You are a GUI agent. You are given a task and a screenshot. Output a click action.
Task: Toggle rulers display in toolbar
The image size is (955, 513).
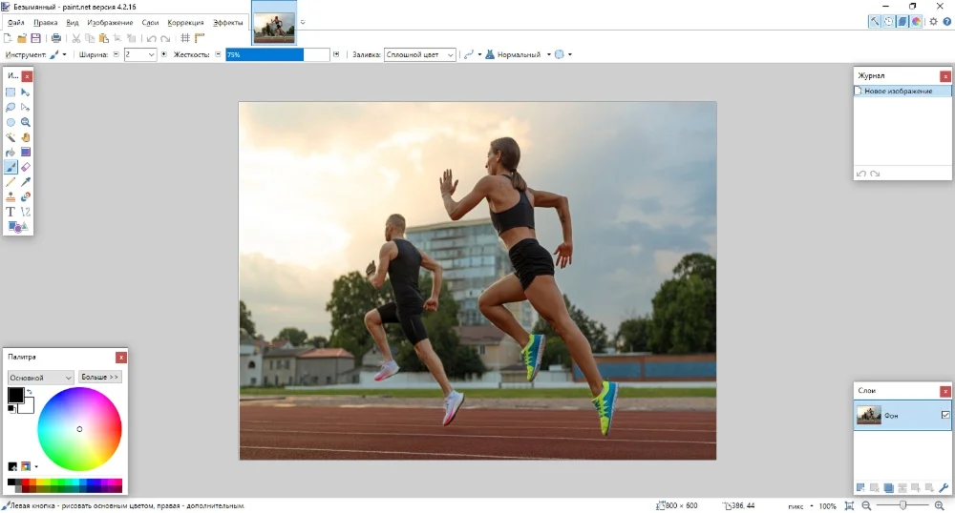[200, 38]
